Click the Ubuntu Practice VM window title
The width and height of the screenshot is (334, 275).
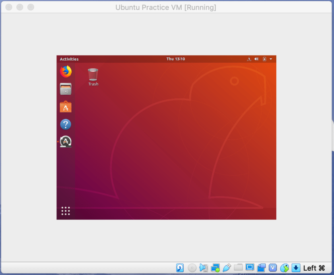pos(166,8)
